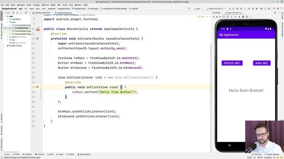This screenshot has height=159, width=284.
Task: Click the emulator back navigation toolbar icon
Action: 232,17
